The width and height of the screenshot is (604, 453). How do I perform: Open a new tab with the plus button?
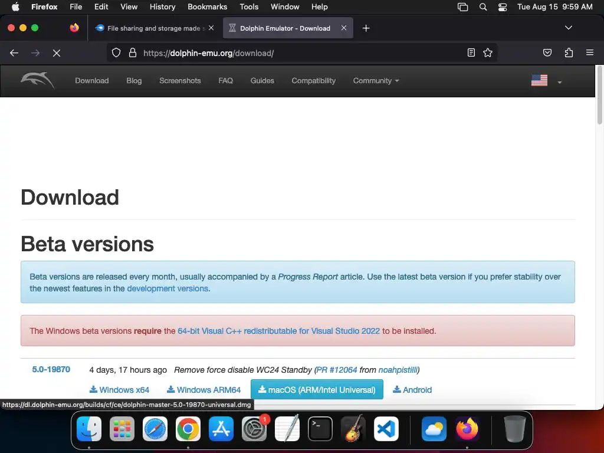click(366, 28)
